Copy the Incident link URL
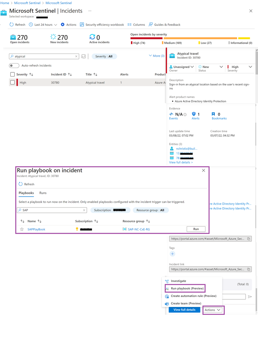 249,269
